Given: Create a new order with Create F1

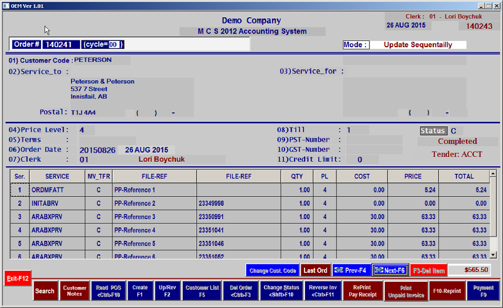Looking at the screenshot, I should [x=140, y=291].
